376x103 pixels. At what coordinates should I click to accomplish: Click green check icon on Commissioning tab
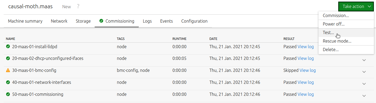[x=101, y=21]
